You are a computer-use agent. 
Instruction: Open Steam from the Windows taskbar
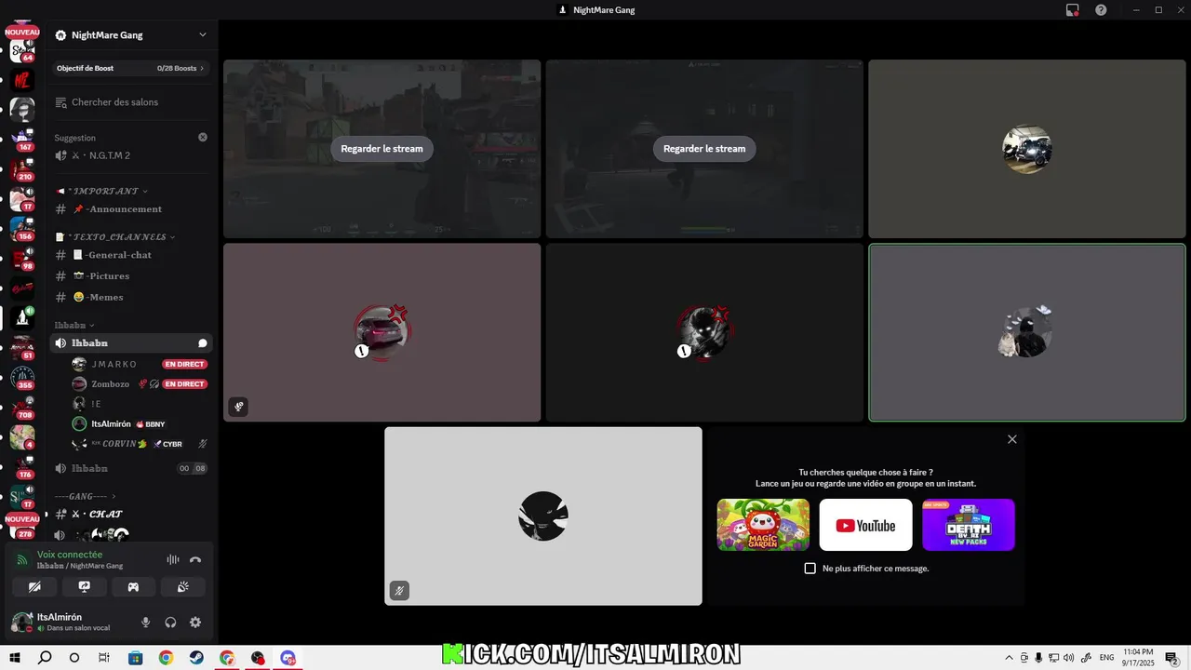click(x=196, y=658)
